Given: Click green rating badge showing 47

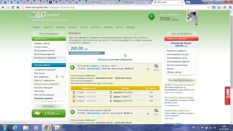Looking at the screenshot, I should tap(151, 16).
